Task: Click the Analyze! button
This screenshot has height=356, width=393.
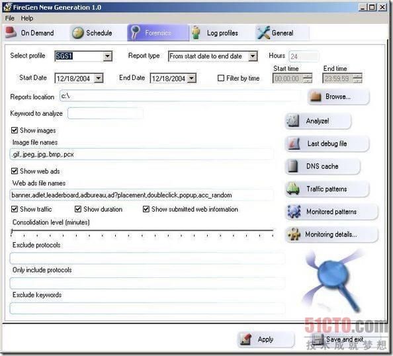Action: click(x=318, y=121)
